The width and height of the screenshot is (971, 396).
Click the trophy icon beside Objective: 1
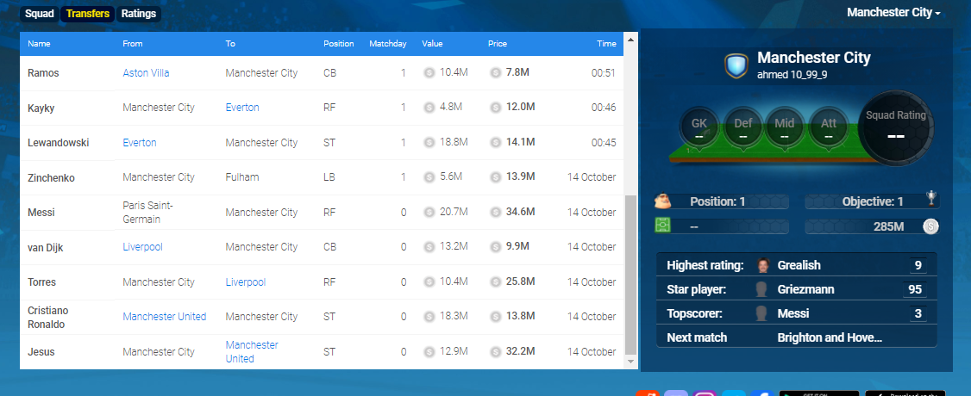pos(930,198)
